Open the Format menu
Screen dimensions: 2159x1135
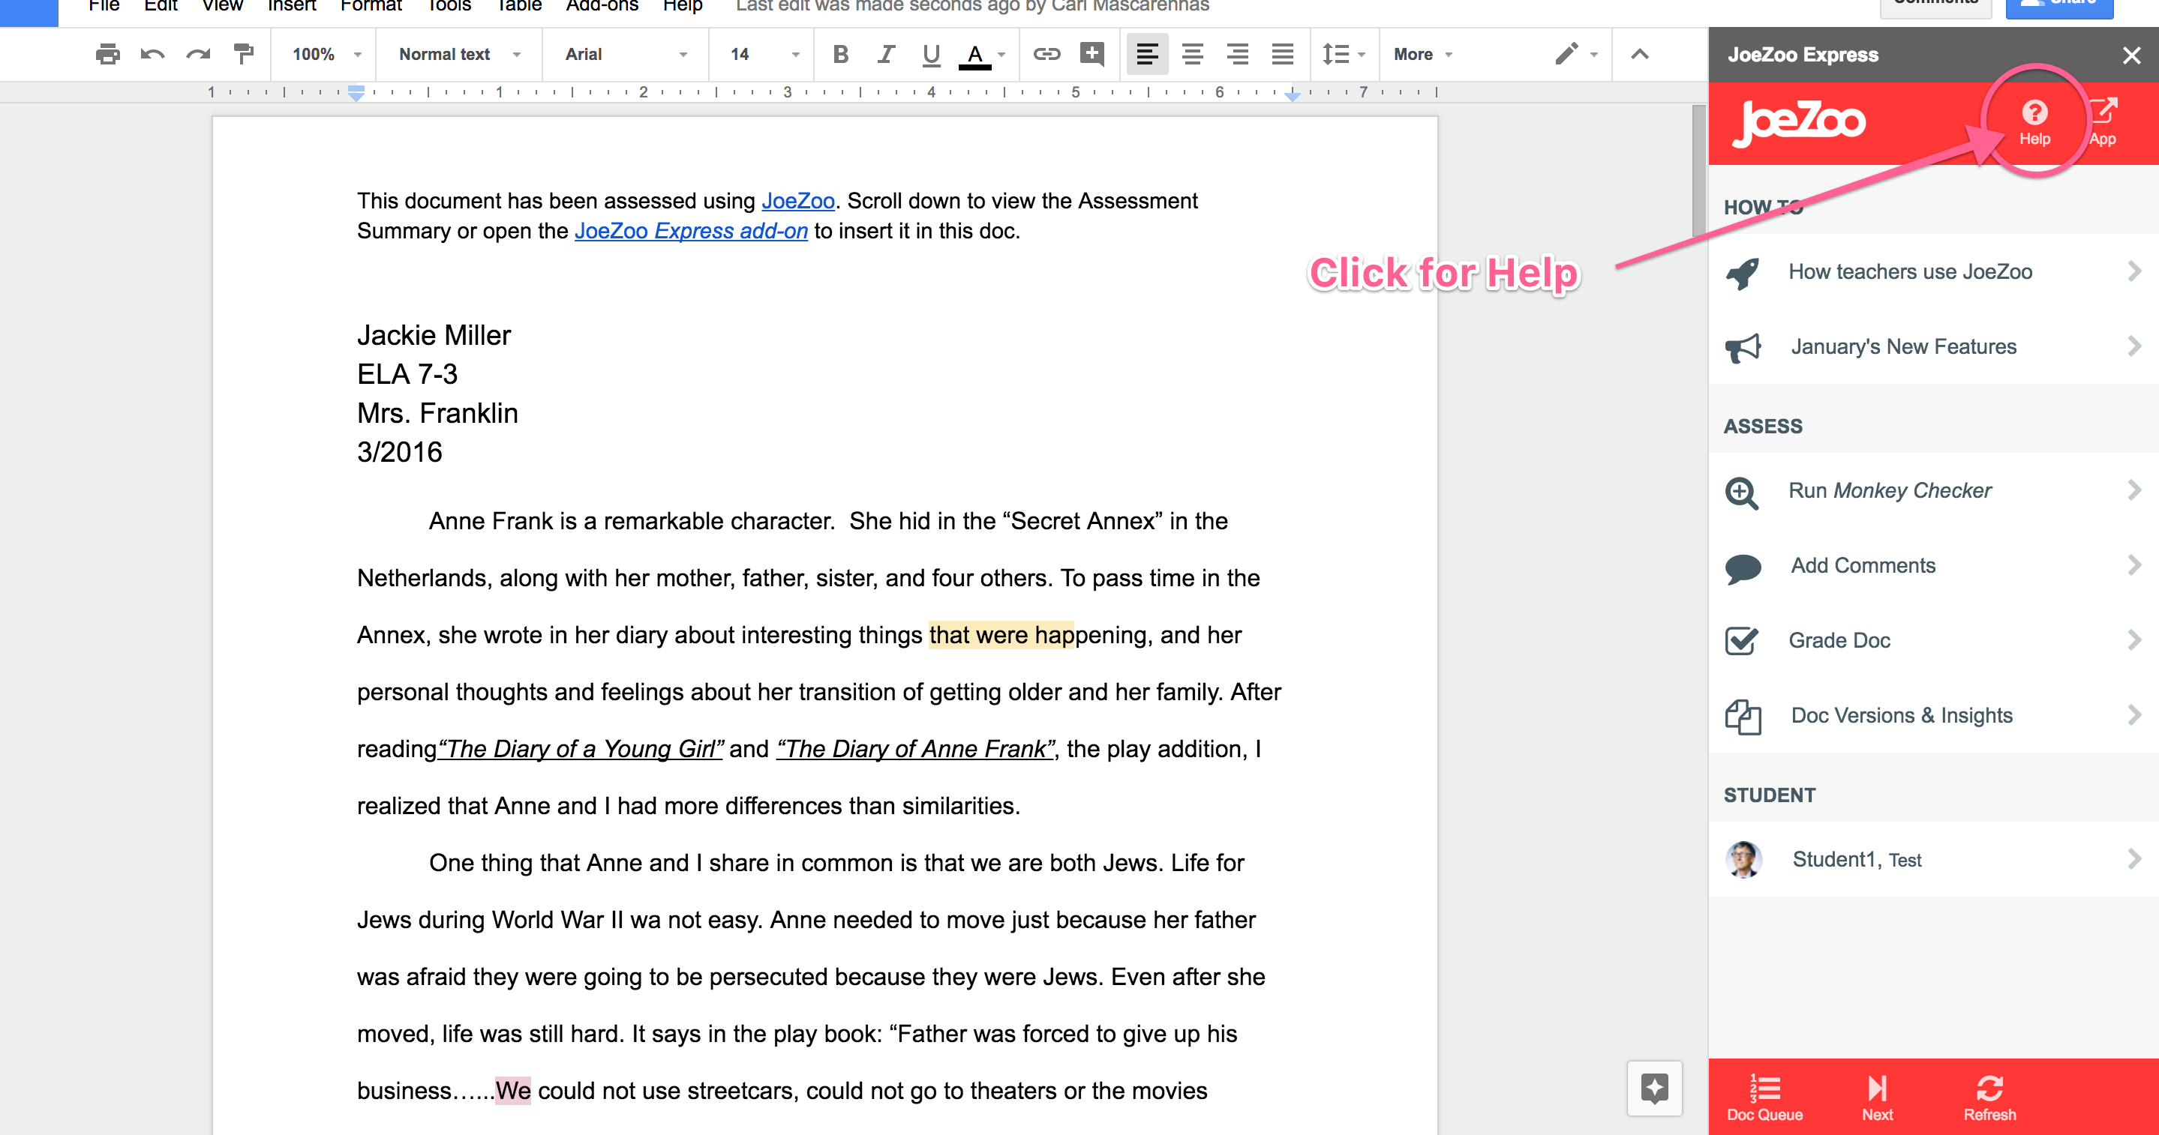tap(371, 7)
